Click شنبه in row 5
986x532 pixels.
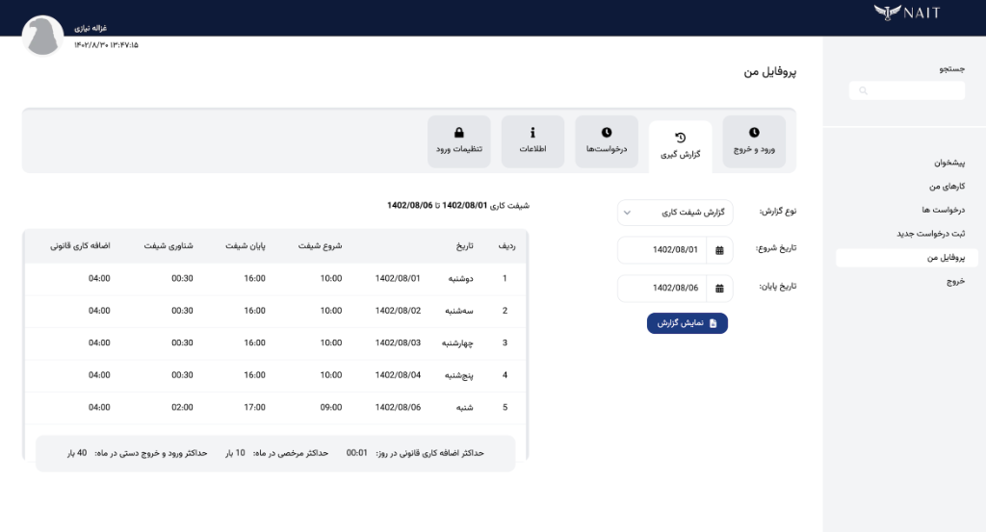click(465, 408)
